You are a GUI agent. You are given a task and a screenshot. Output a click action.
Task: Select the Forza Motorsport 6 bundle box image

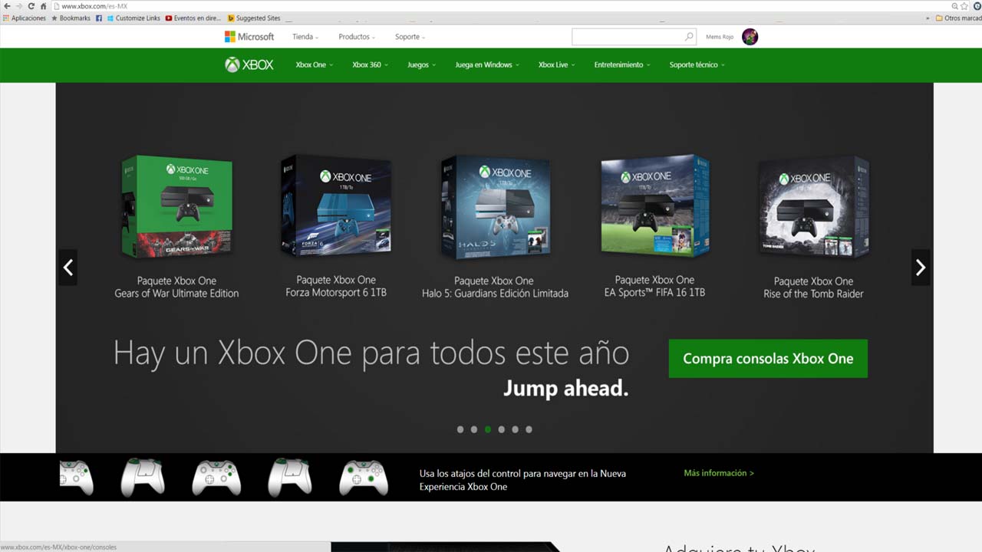[x=336, y=205]
